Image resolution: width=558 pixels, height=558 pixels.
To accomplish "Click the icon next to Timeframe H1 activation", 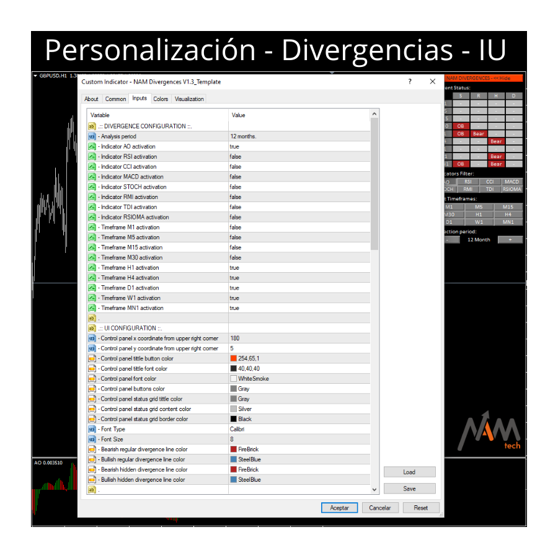I will coord(92,268).
